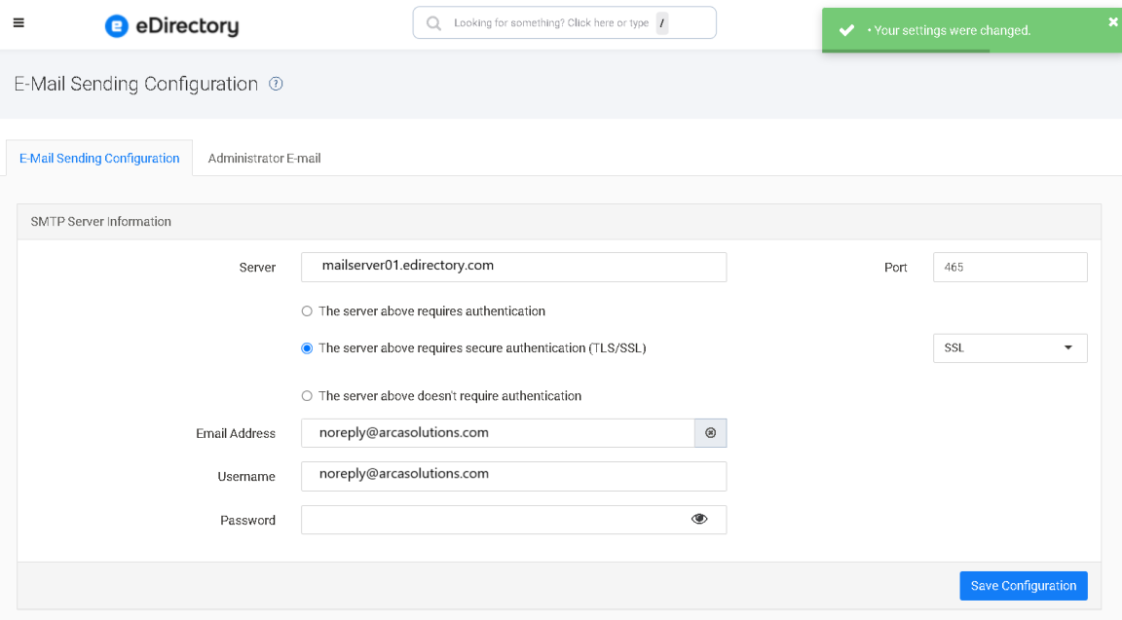Open the SSL security type dropdown
Viewport: 1122px width, 620px height.
[x=1010, y=348]
